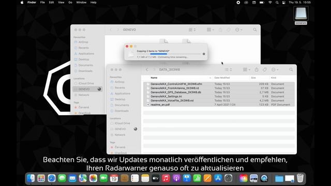Select iCloud Drive in DATA_3X3W8 sidebar
The image size is (331, 186).
coord(122,123)
